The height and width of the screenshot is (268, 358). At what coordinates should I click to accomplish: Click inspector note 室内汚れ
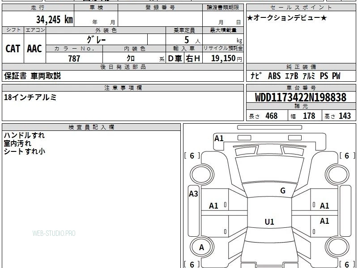click(17, 143)
